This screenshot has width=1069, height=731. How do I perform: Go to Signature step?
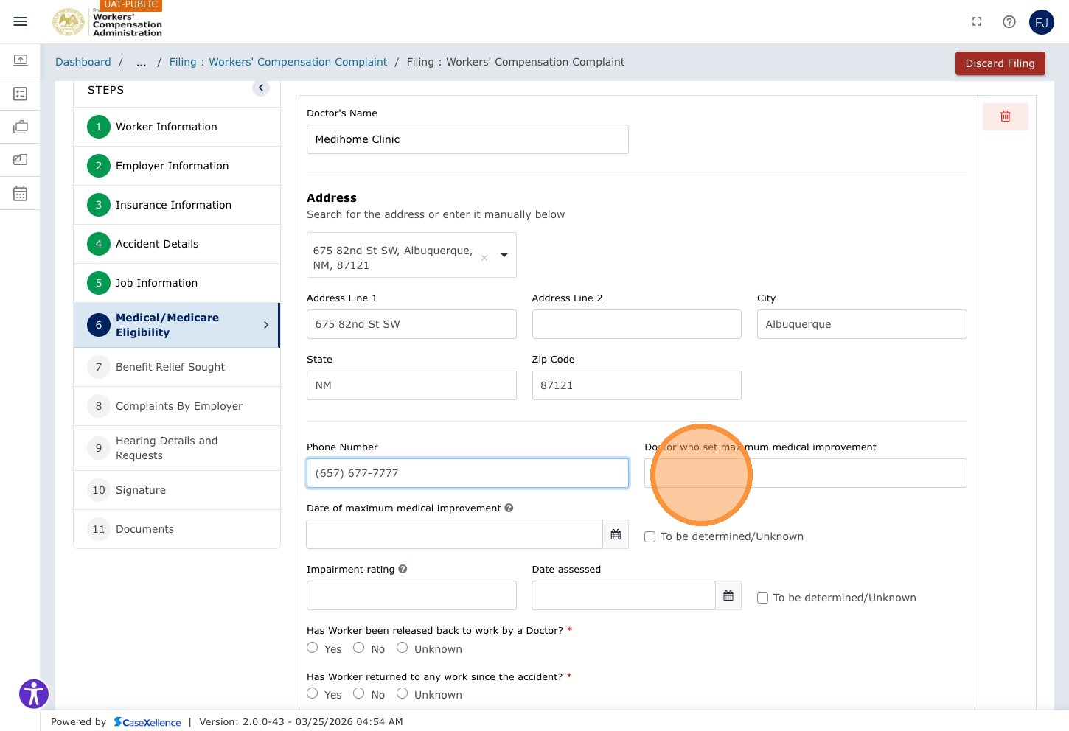177,490
